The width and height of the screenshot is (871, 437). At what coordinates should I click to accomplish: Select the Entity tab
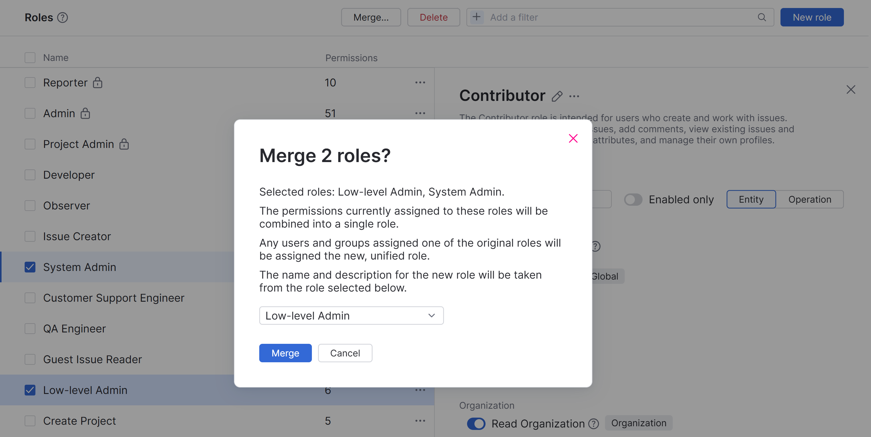point(751,200)
